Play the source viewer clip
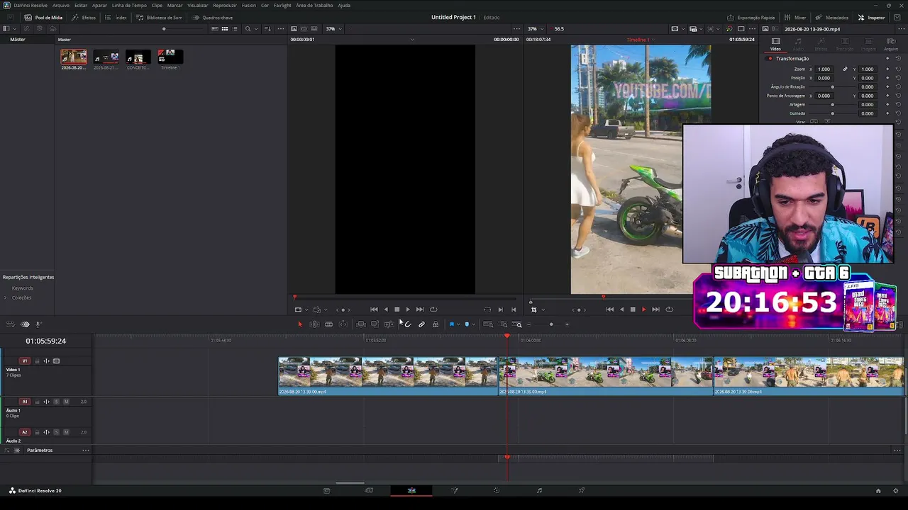The width and height of the screenshot is (908, 510). tap(407, 310)
